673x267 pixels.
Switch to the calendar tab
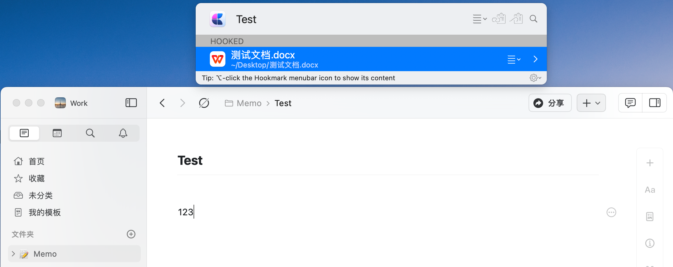pos(57,133)
